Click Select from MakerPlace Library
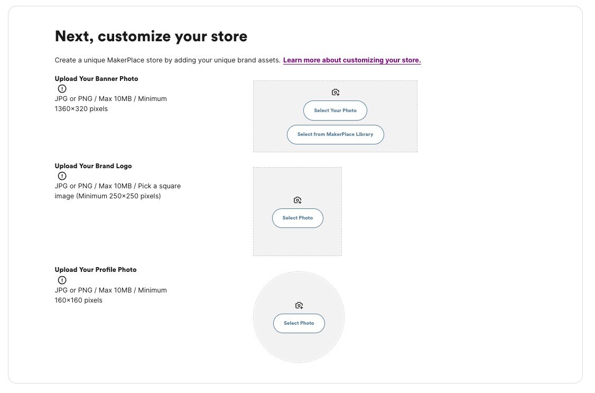The width and height of the screenshot is (595, 393). (x=336, y=134)
